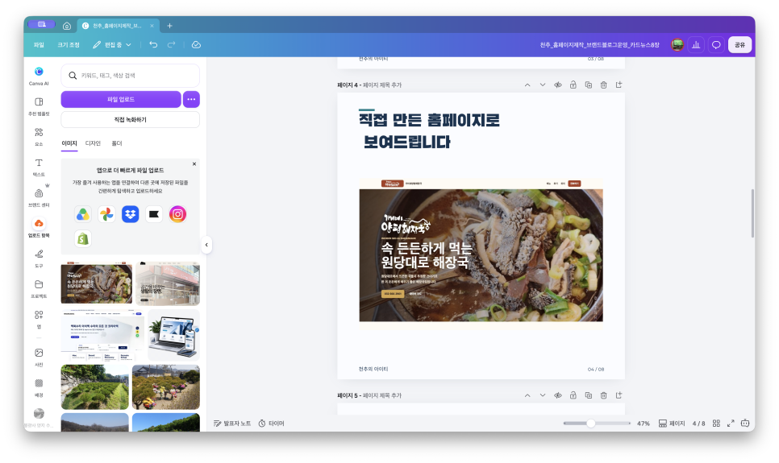The height and width of the screenshot is (463, 779).
Task: Duplicate 페이지 4
Action: 588,85
